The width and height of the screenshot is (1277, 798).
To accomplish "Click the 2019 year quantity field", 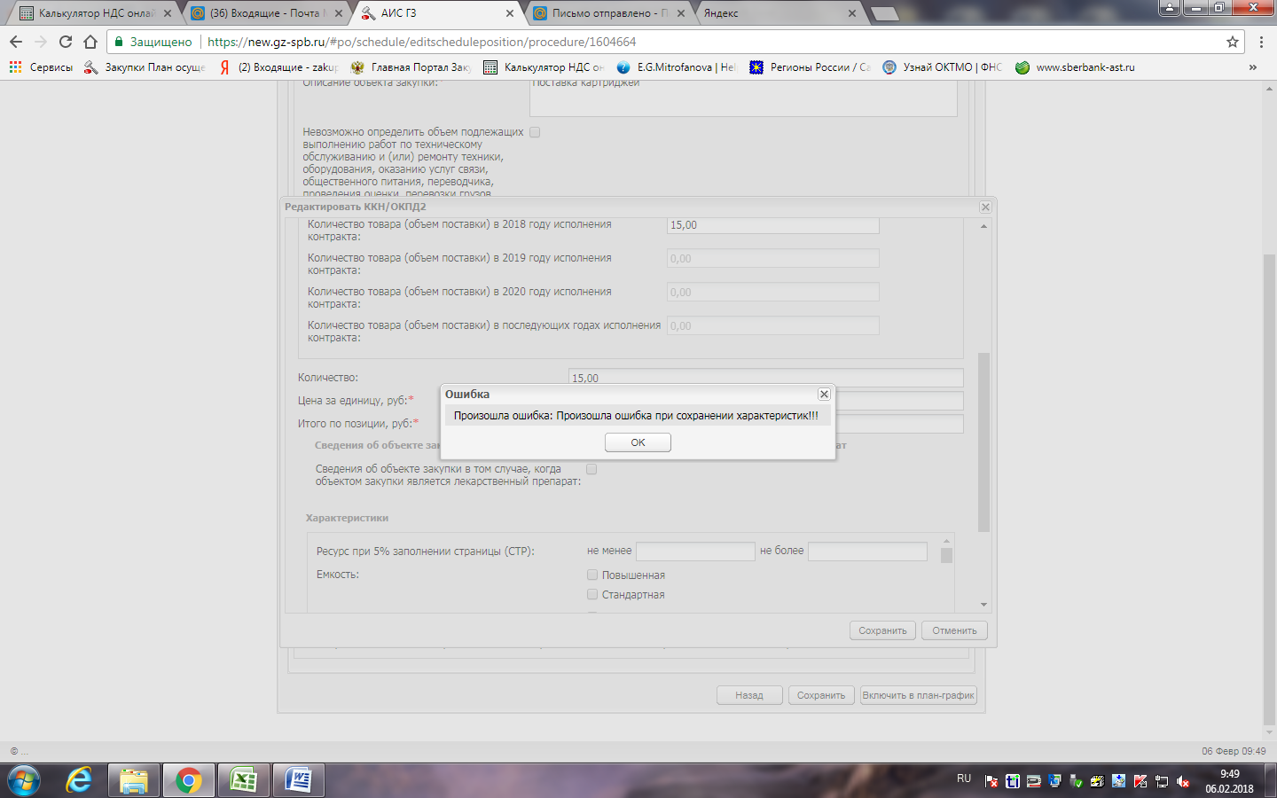I will point(773,259).
